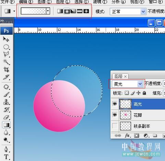Show the 枝条副本 layer
The image size is (165, 161).
point(115,126)
